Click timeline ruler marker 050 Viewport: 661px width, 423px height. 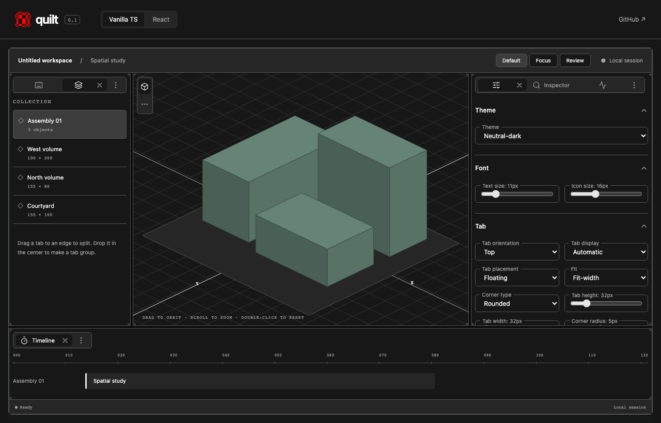point(278,355)
